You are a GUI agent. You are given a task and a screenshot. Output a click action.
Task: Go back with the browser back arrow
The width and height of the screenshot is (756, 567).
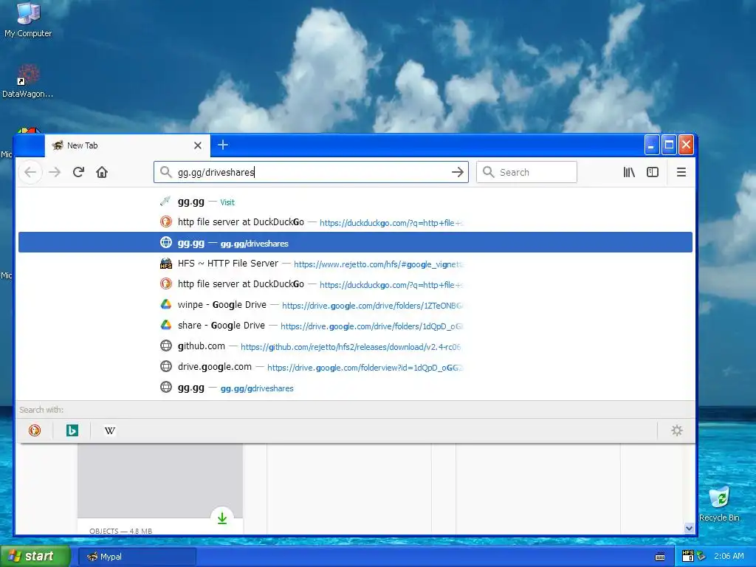click(30, 172)
